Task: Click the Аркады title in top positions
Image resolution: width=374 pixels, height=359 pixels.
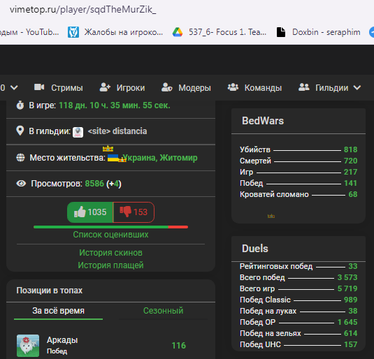Action: point(62,340)
